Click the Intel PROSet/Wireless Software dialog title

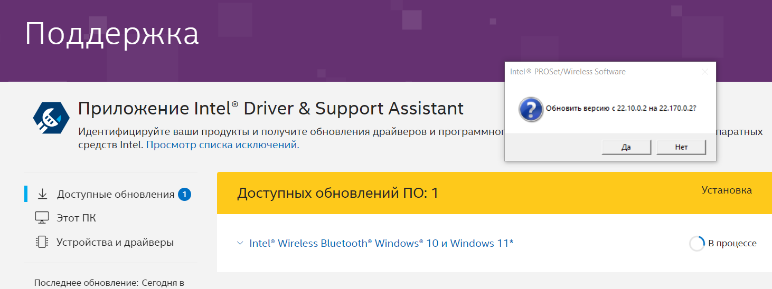(x=568, y=72)
